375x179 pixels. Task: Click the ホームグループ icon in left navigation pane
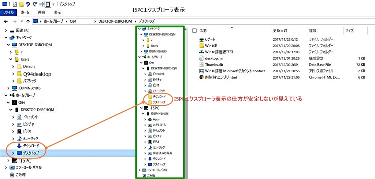click(12, 95)
